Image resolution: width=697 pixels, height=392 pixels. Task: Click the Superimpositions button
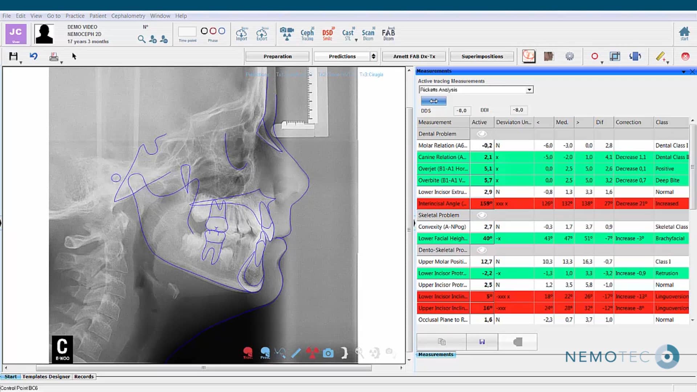(482, 56)
